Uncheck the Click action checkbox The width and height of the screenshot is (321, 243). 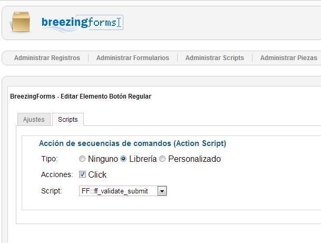pyautogui.click(x=82, y=174)
